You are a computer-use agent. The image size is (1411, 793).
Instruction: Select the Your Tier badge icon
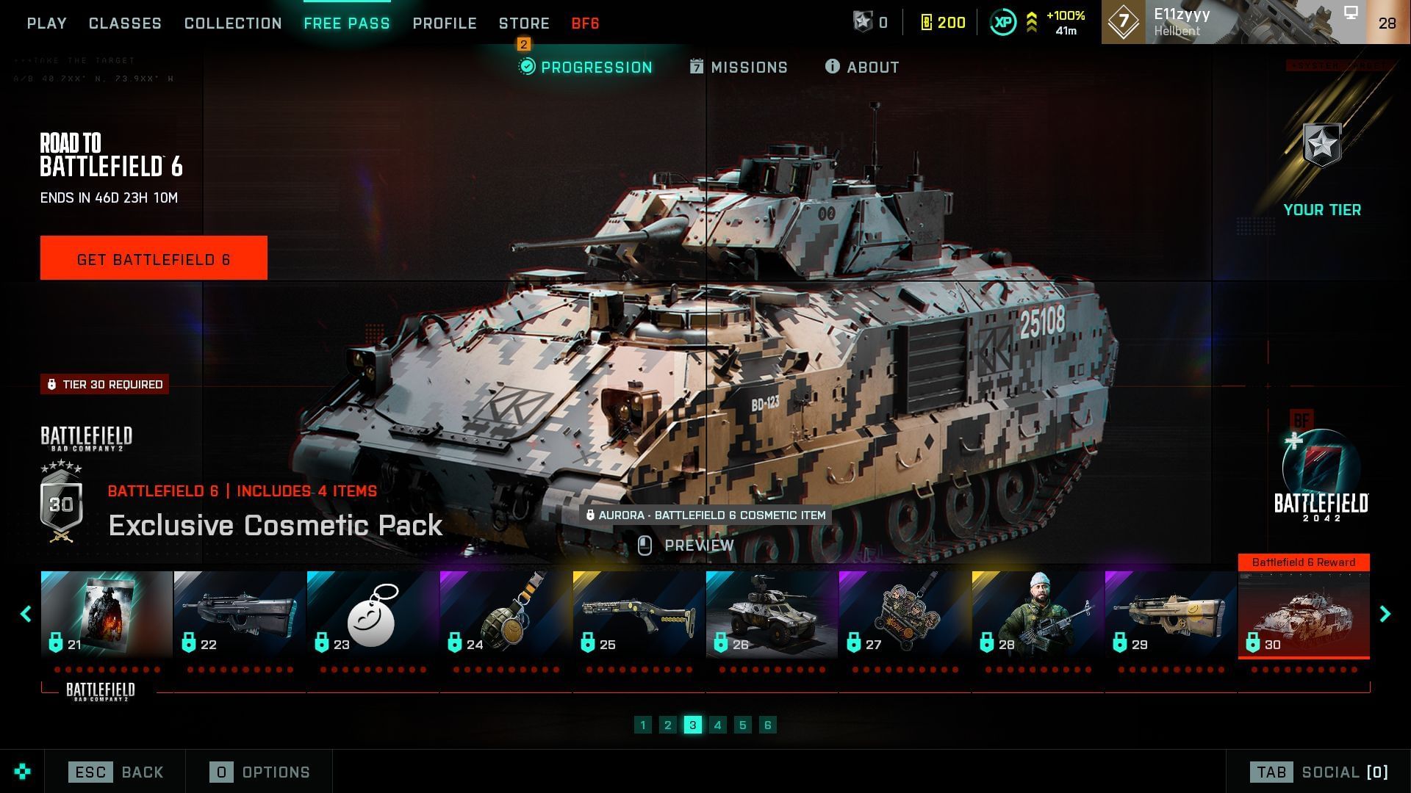(x=1321, y=145)
